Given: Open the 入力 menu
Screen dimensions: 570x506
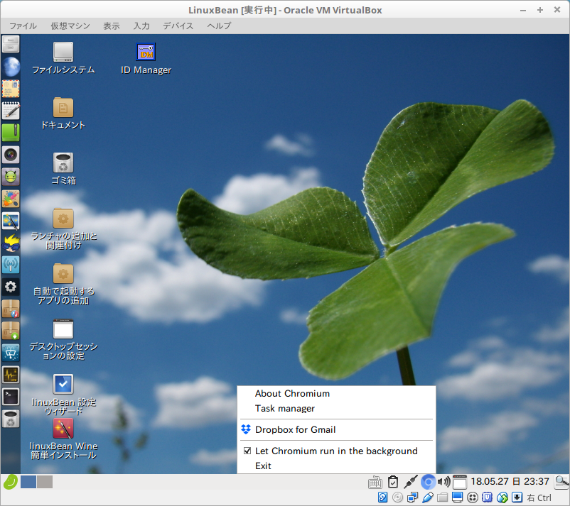Looking at the screenshot, I should click(x=141, y=26).
